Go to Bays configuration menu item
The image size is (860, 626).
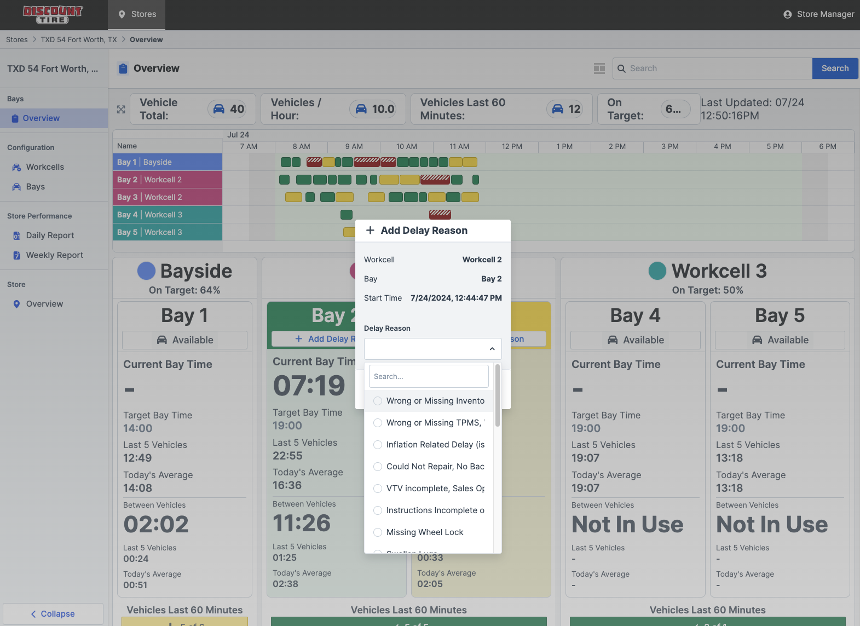coord(36,187)
